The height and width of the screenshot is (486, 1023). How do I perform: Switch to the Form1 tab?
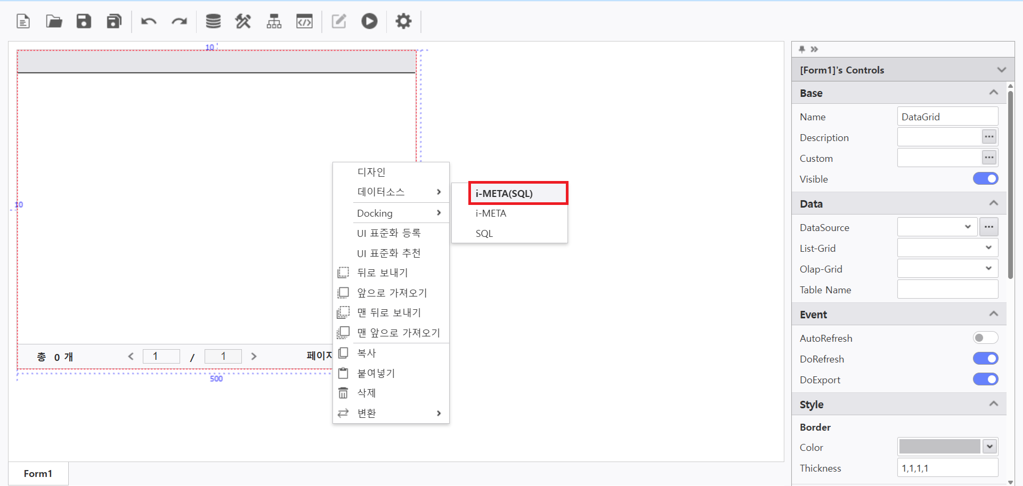point(38,473)
